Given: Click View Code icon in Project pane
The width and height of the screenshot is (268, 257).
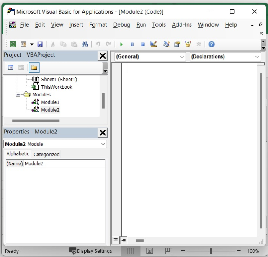Looking at the screenshot, I should click(11, 67).
